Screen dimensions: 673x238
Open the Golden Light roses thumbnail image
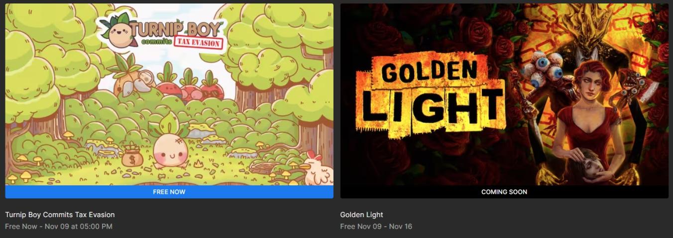504,94
